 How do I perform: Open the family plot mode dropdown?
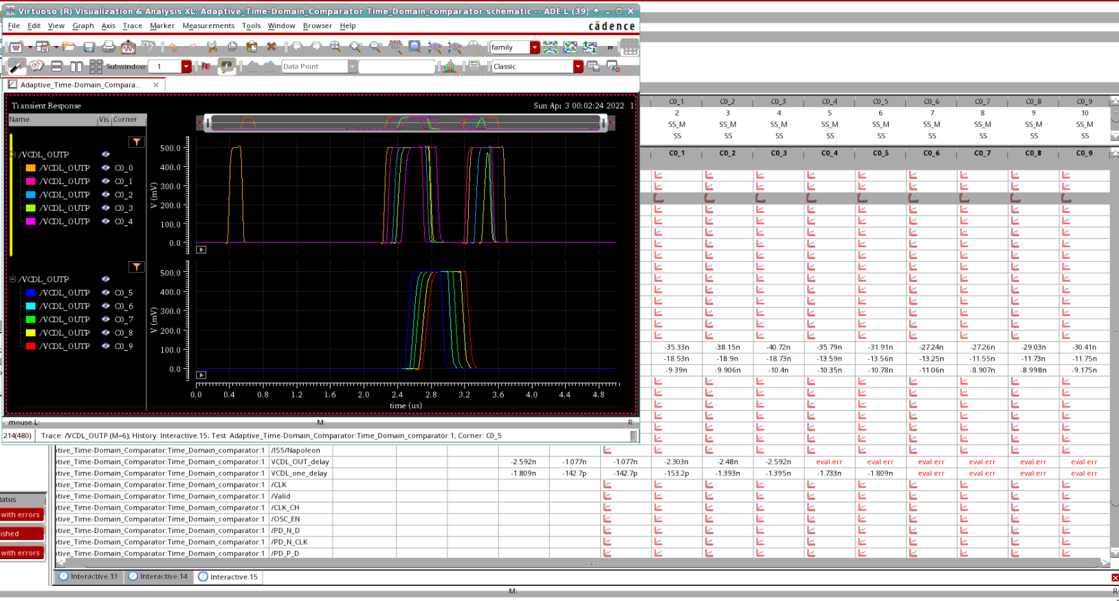(535, 47)
